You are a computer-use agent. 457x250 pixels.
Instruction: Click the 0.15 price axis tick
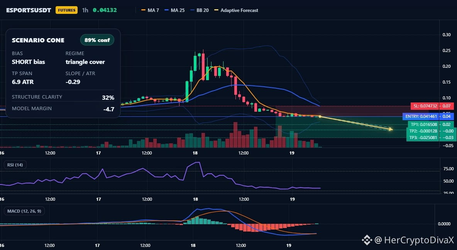coord(446,82)
